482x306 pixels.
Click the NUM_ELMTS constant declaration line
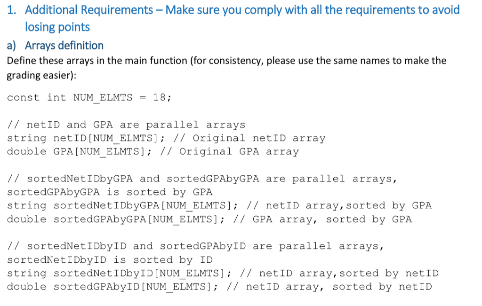click(x=88, y=97)
